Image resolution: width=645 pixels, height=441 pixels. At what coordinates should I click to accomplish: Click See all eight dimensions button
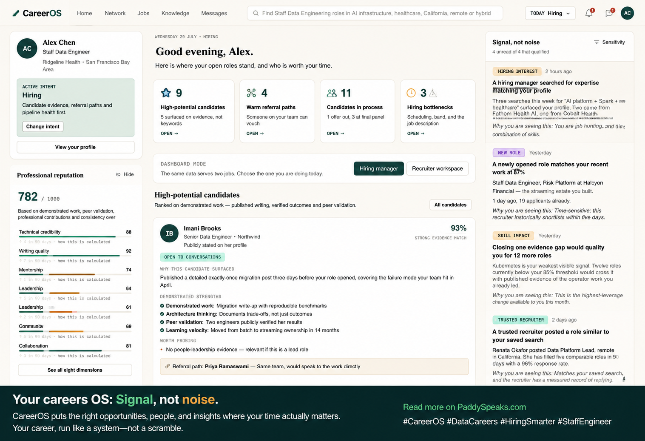coord(75,370)
